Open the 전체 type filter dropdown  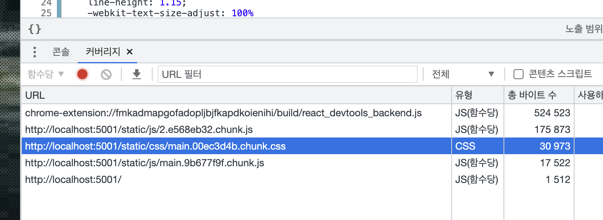coord(463,75)
